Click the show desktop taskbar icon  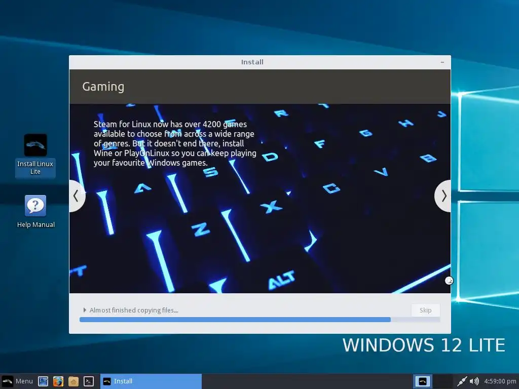coord(43,381)
